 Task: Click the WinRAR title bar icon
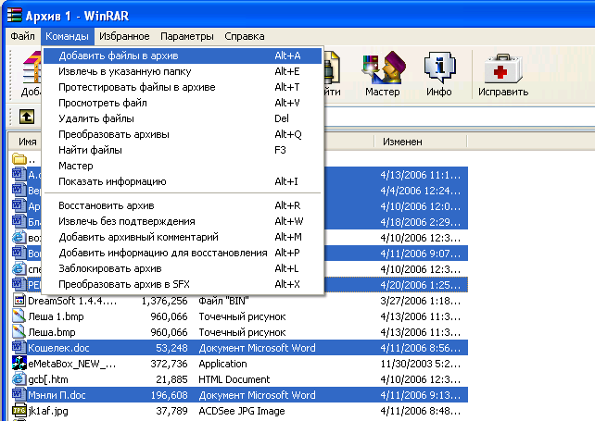pos(15,15)
